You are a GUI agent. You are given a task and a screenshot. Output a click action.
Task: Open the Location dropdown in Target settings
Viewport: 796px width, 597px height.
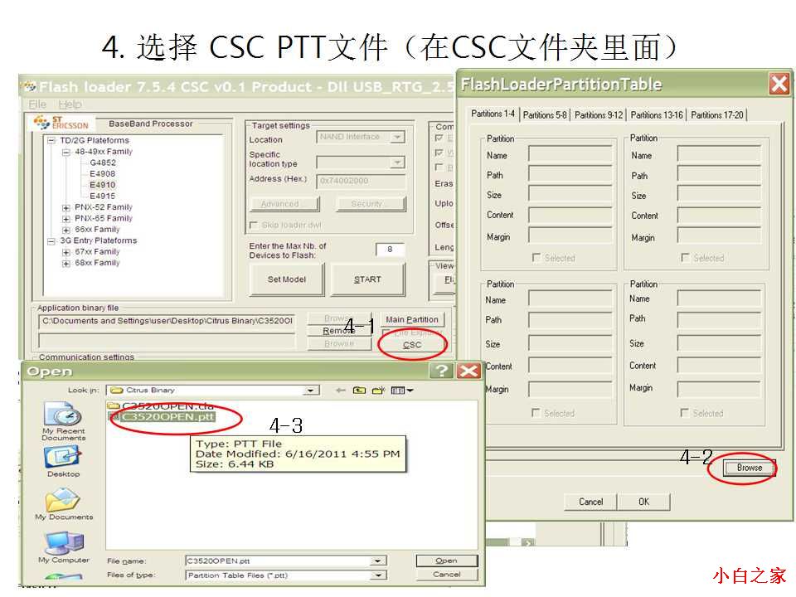point(398,137)
